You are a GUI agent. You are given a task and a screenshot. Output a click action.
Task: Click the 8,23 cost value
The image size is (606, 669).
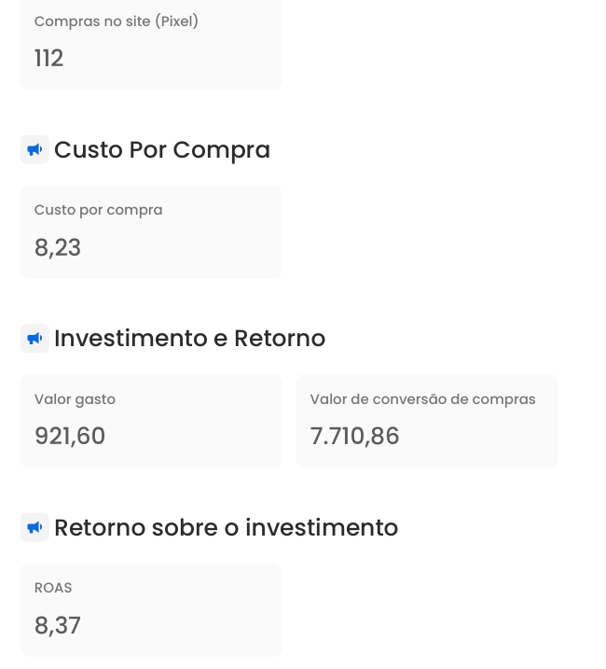(58, 247)
